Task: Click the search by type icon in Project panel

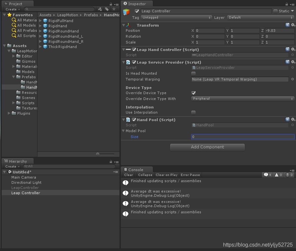Action: pos(100,9)
